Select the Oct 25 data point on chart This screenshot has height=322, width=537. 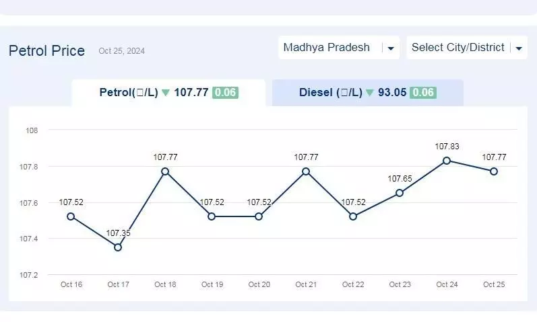[x=494, y=171]
